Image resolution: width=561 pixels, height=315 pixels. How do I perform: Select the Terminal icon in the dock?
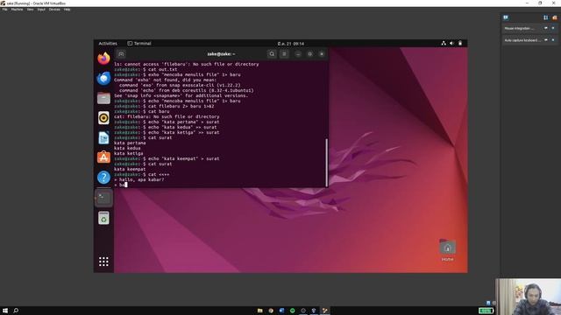pos(103,198)
